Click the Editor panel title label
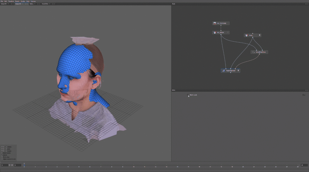 [173, 90]
